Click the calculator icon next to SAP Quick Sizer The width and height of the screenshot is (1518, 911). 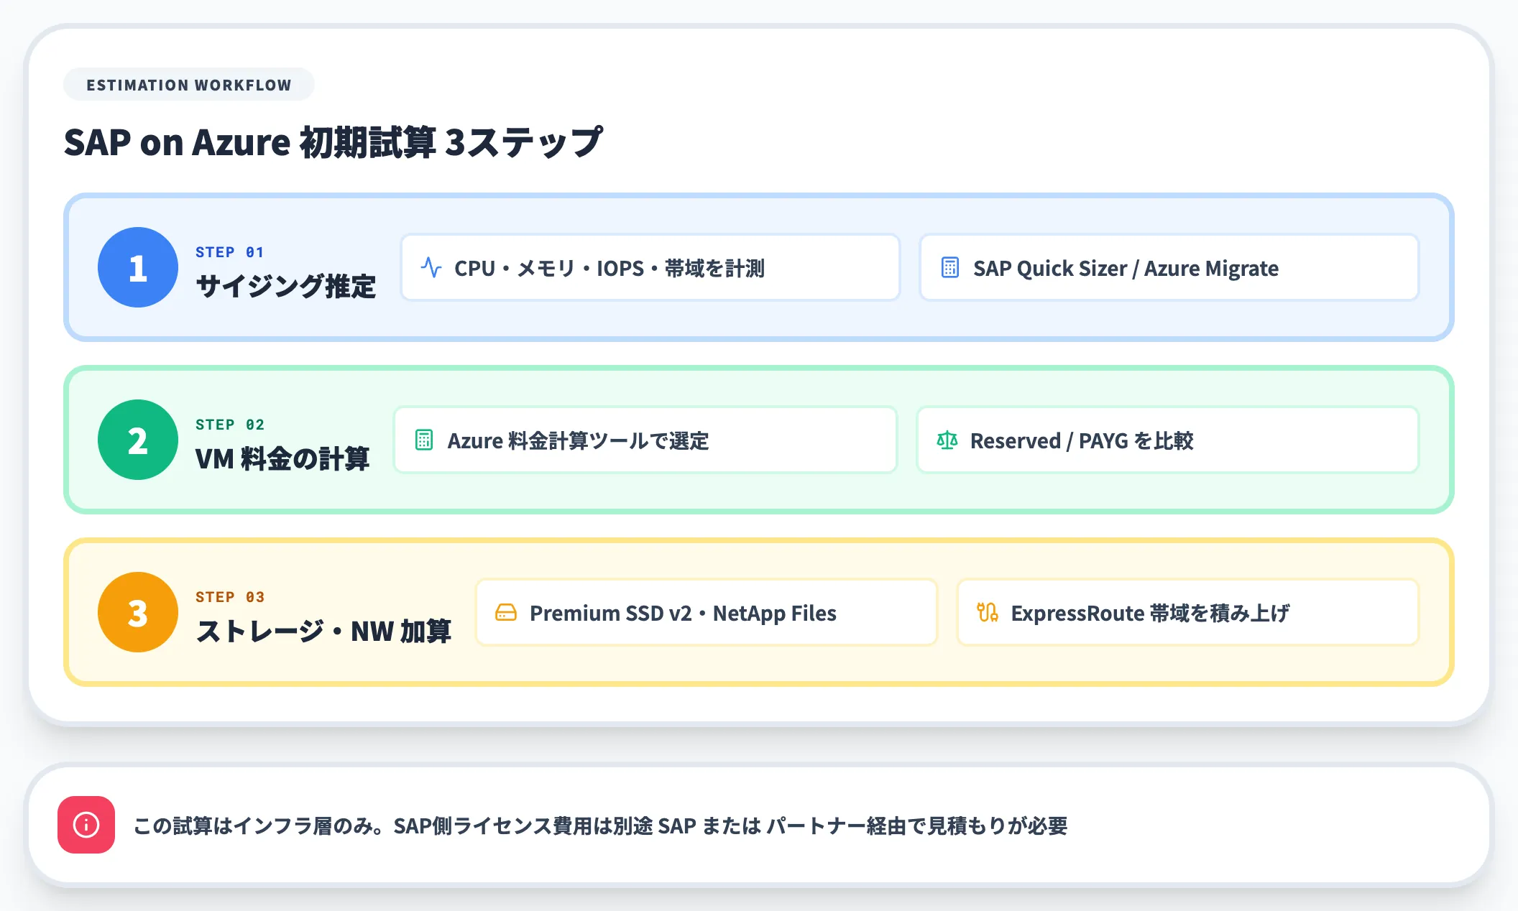950,268
